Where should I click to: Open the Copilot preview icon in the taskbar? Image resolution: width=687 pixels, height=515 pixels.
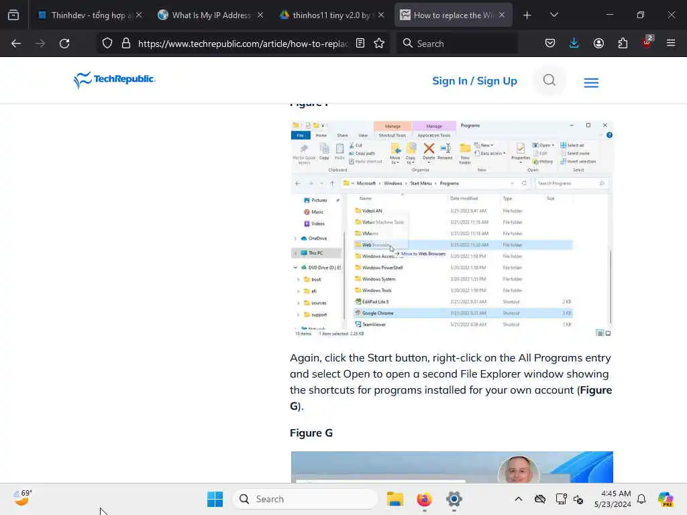665,499
